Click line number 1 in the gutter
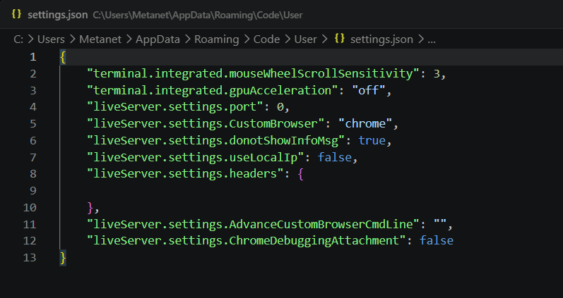Image resolution: width=563 pixels, height=298 pixels. (x=33, y=57)
